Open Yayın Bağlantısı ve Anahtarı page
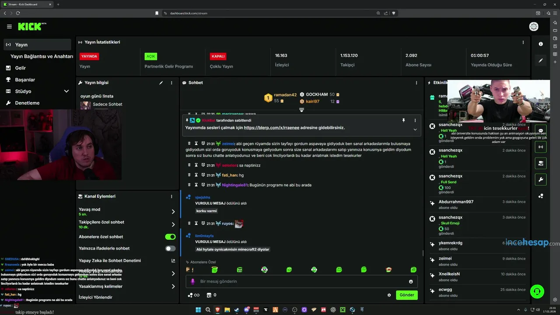Screen dimensions: 560x315 [x=42, y=56]
